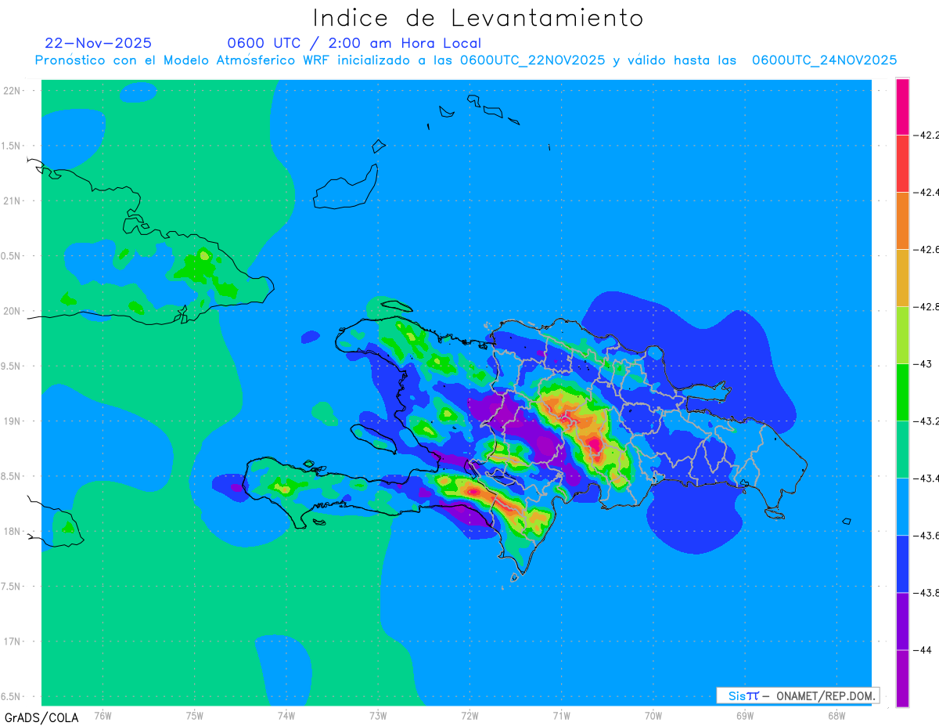Click latitude label '17N'
This screenshot has height=726, width=939.
[11, 641]
